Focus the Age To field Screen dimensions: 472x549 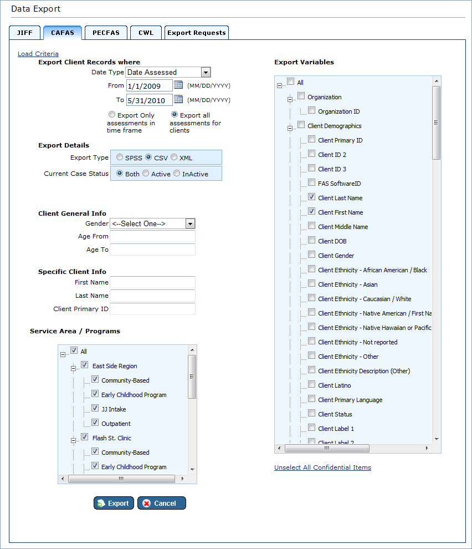152,250
